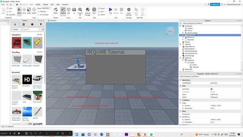This screenshot has width=243, height=137.
Task: Toggle the Archivable property checkbox
Action: pos(211,89)
